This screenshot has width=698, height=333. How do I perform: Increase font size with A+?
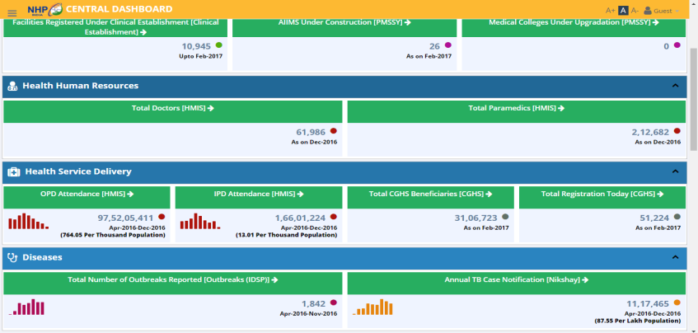coord(610,11)
